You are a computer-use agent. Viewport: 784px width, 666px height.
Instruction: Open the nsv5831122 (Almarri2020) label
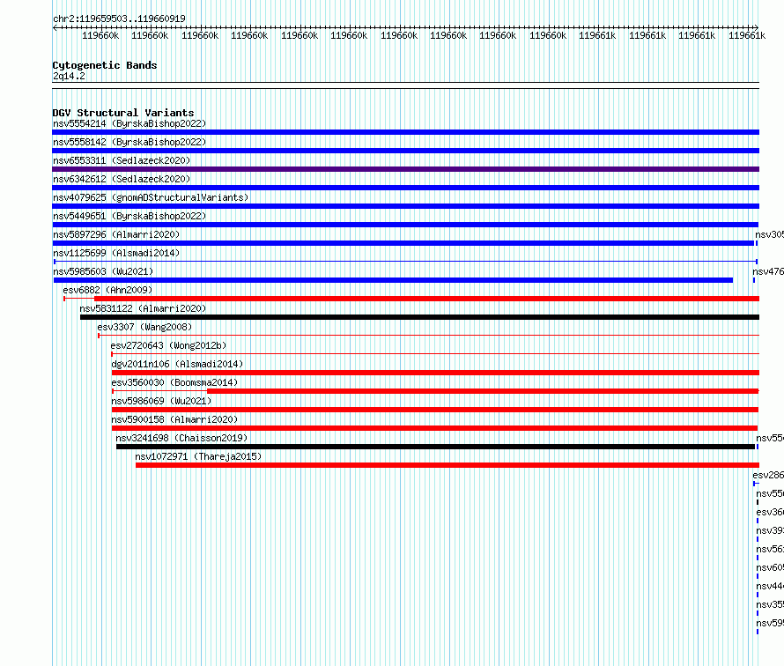point(143,308)
